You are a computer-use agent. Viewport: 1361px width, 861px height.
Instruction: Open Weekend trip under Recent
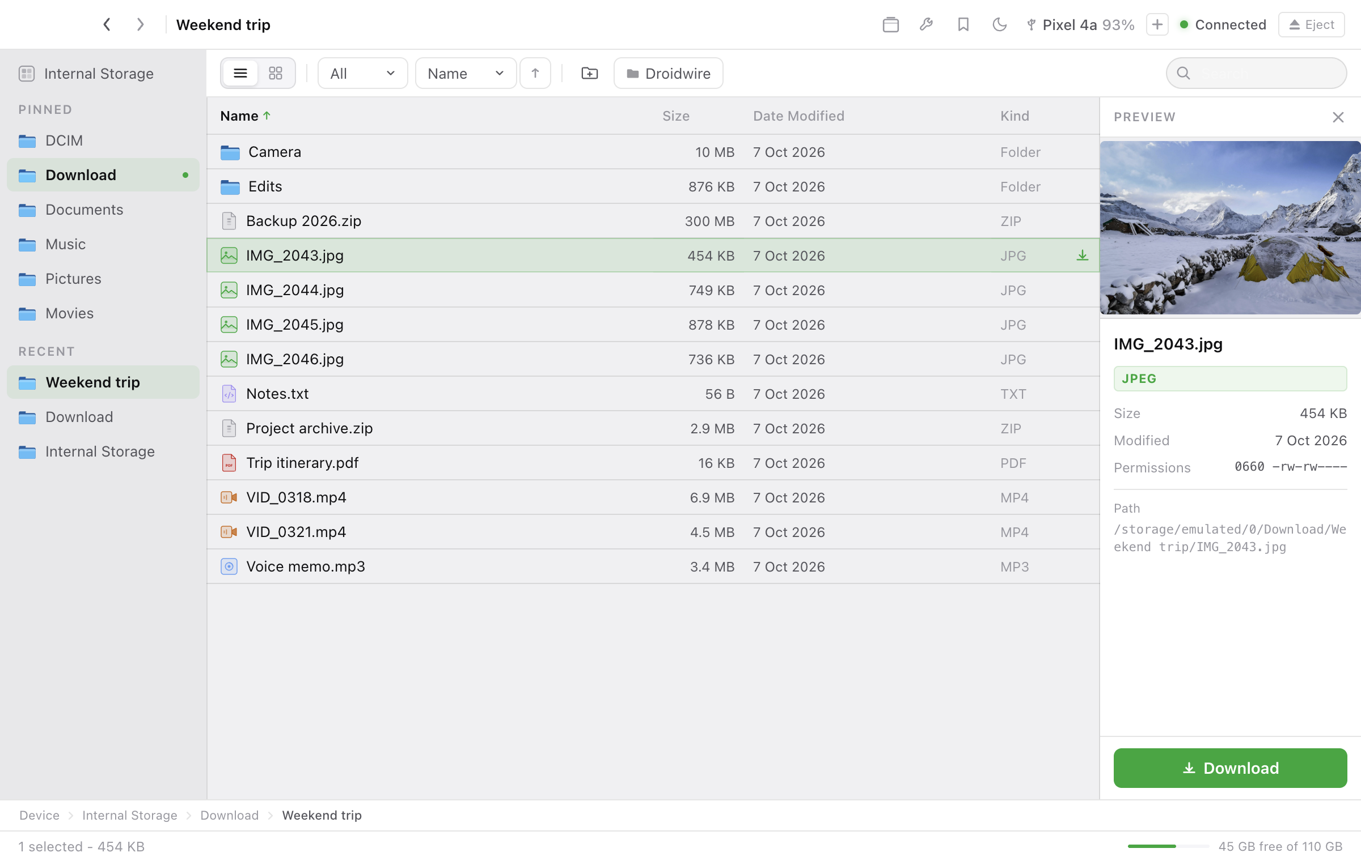(x=104, y=382)
